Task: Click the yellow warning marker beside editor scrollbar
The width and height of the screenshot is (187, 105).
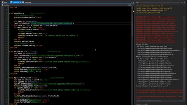Action: [x=134, y=11]
